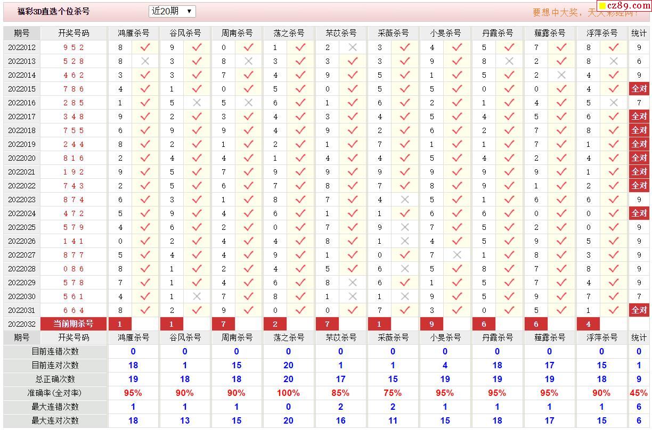The image size is (652, 430).
Task: Click the red checkmark for 谷风杀号 in row 2022012
Action: pyautogui.click(x=197, y=47)
